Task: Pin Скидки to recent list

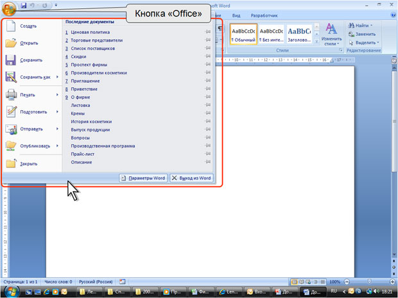Action: (208, 56)
